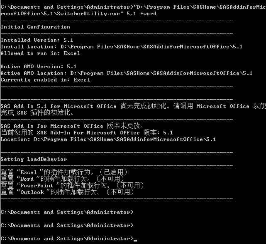Screen dimensions: 266x244
Task: Click the '+word' command argument
Action: point(148,14)
